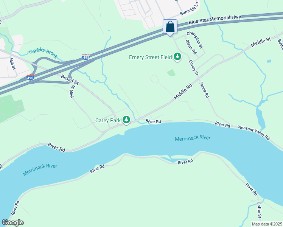Click the shopping bag map marker

[x=170, y=27]
